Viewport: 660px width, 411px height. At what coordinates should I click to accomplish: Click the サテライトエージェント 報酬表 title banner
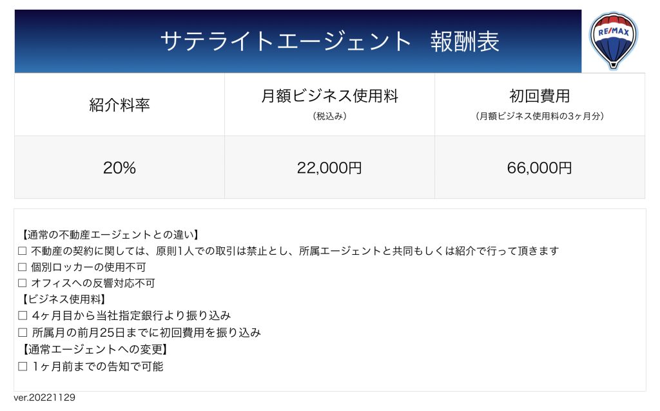(x=298, y=41)
